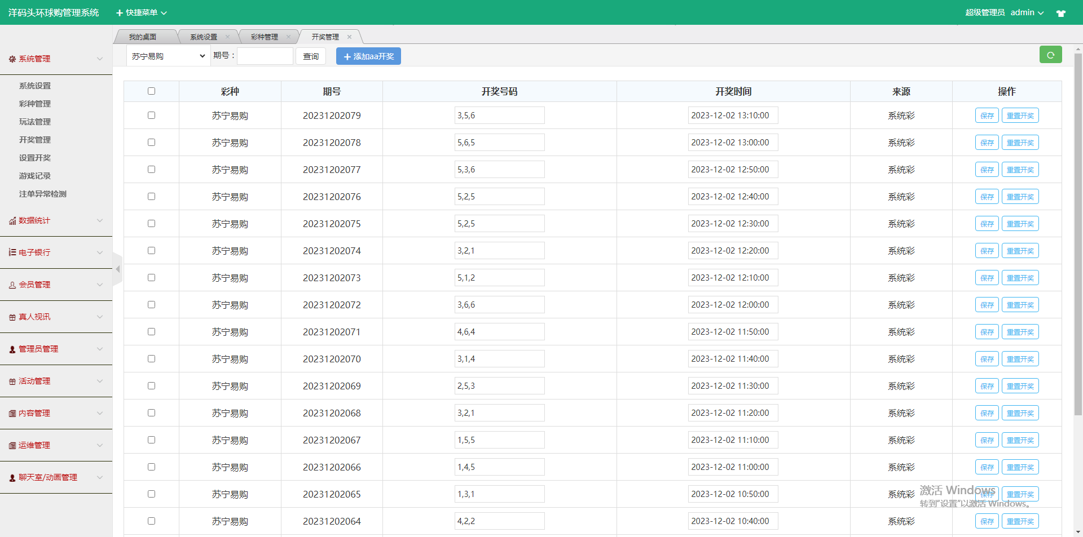Image resolution: width=1083 pixels, height=537 pixels.
Task: Click the 电子银行 list icon
Action: pyautogui.click(x=12, y=252)
